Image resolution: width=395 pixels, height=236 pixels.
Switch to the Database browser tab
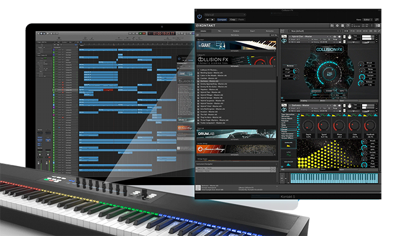tap(236, 31)
